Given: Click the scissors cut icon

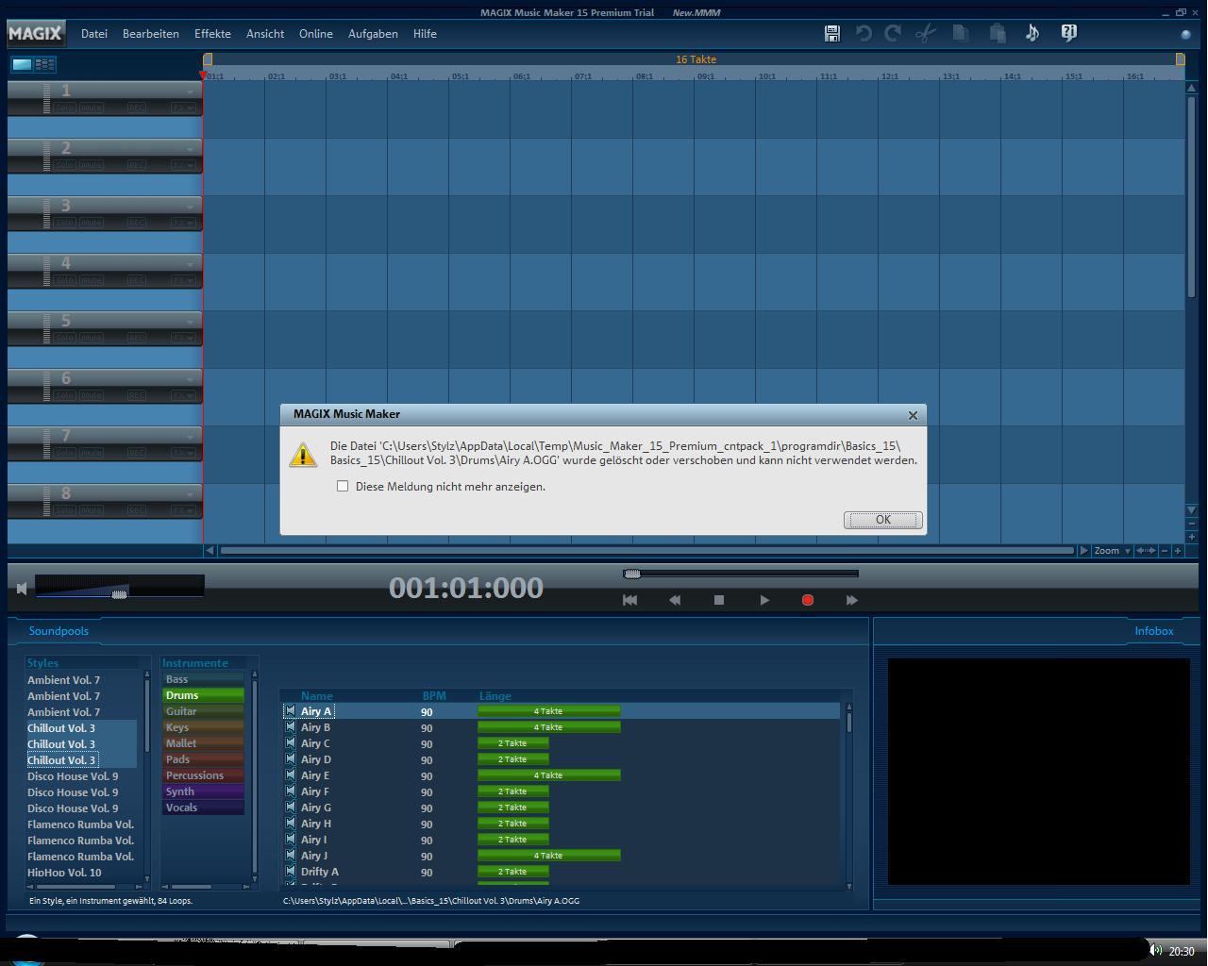Looking at the screenshot, I should (925, 33).
